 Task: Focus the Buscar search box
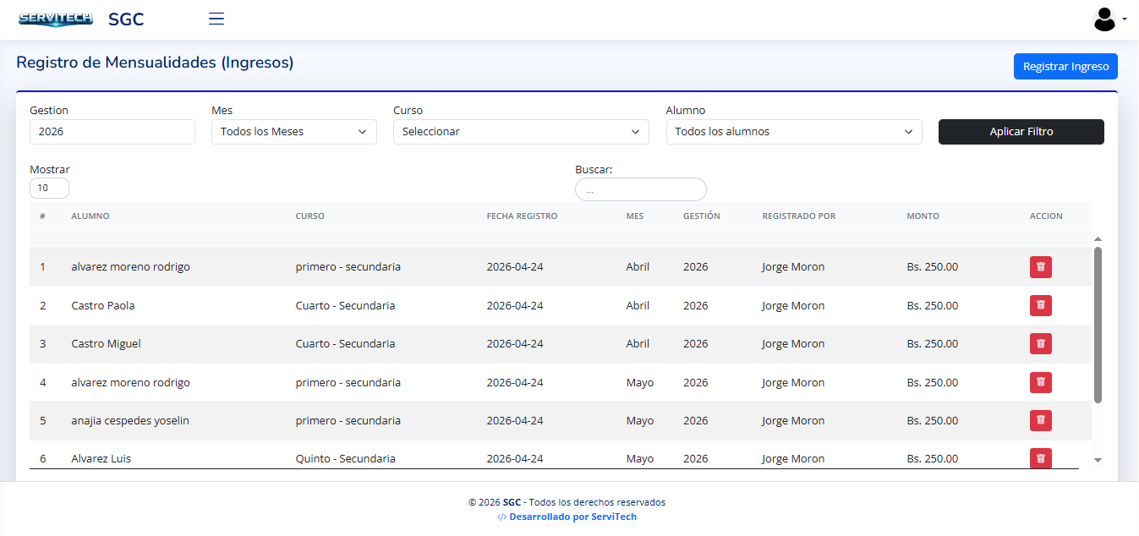(640, 190)
